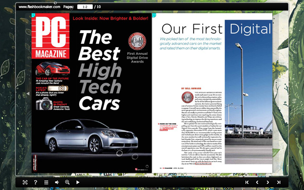Image resolution: width=304 pixels, height=190 pixels.
Task: Open the help question mark
Action: 36,182
